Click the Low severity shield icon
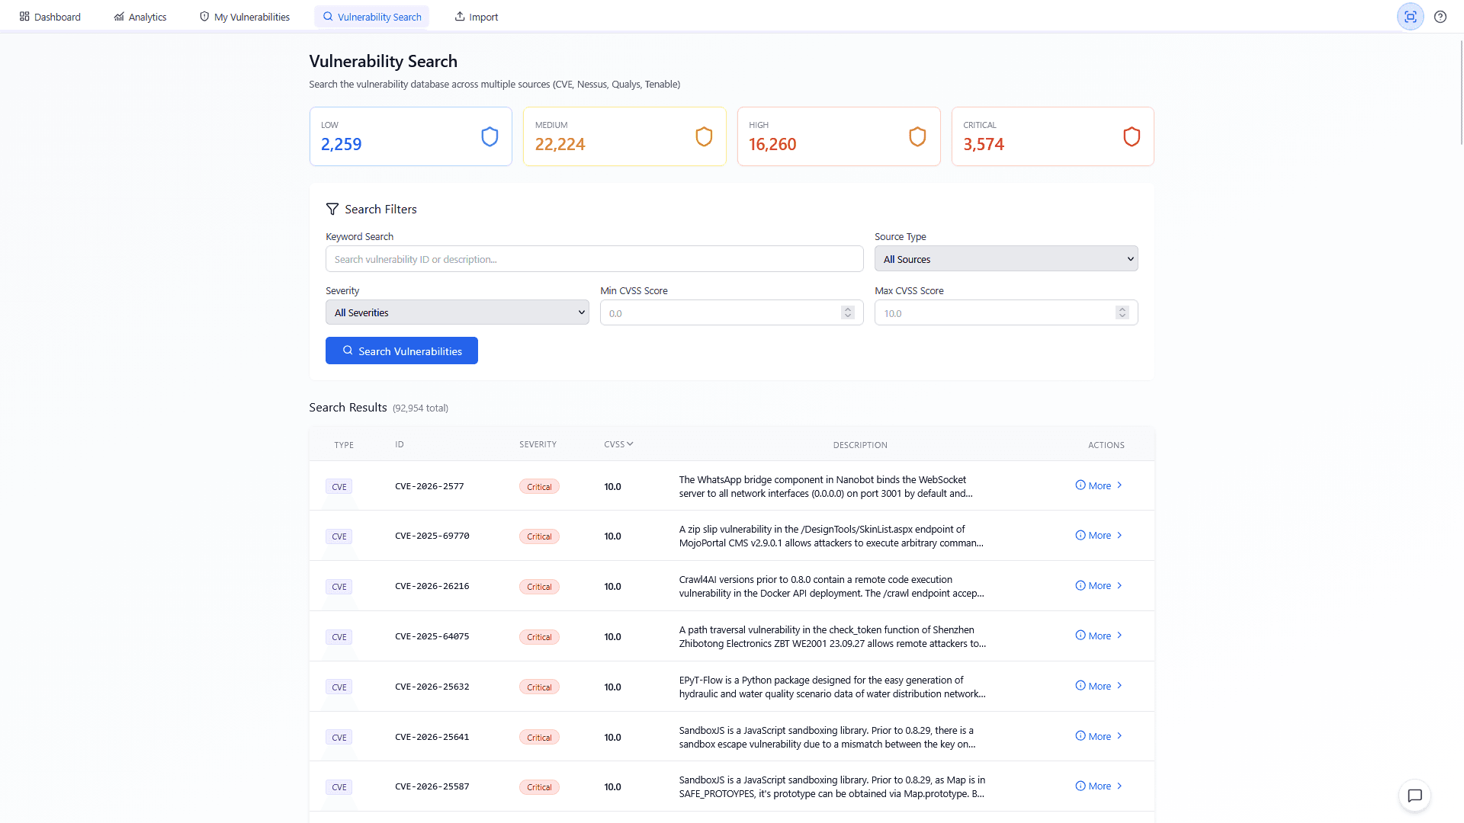Image resolution: width=1464 pixels, height=823 pixels. click(x=490, y=136)
